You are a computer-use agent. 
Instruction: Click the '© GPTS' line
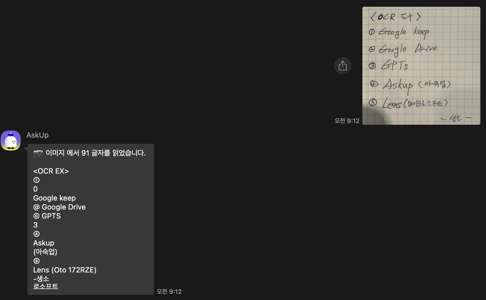[x=47, y=216]
